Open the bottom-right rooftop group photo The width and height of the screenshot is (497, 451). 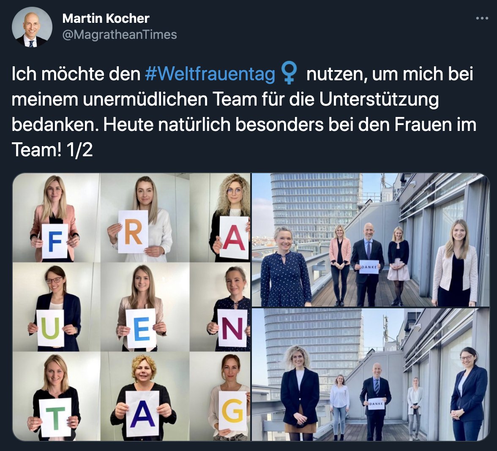(x=371, y=375)
